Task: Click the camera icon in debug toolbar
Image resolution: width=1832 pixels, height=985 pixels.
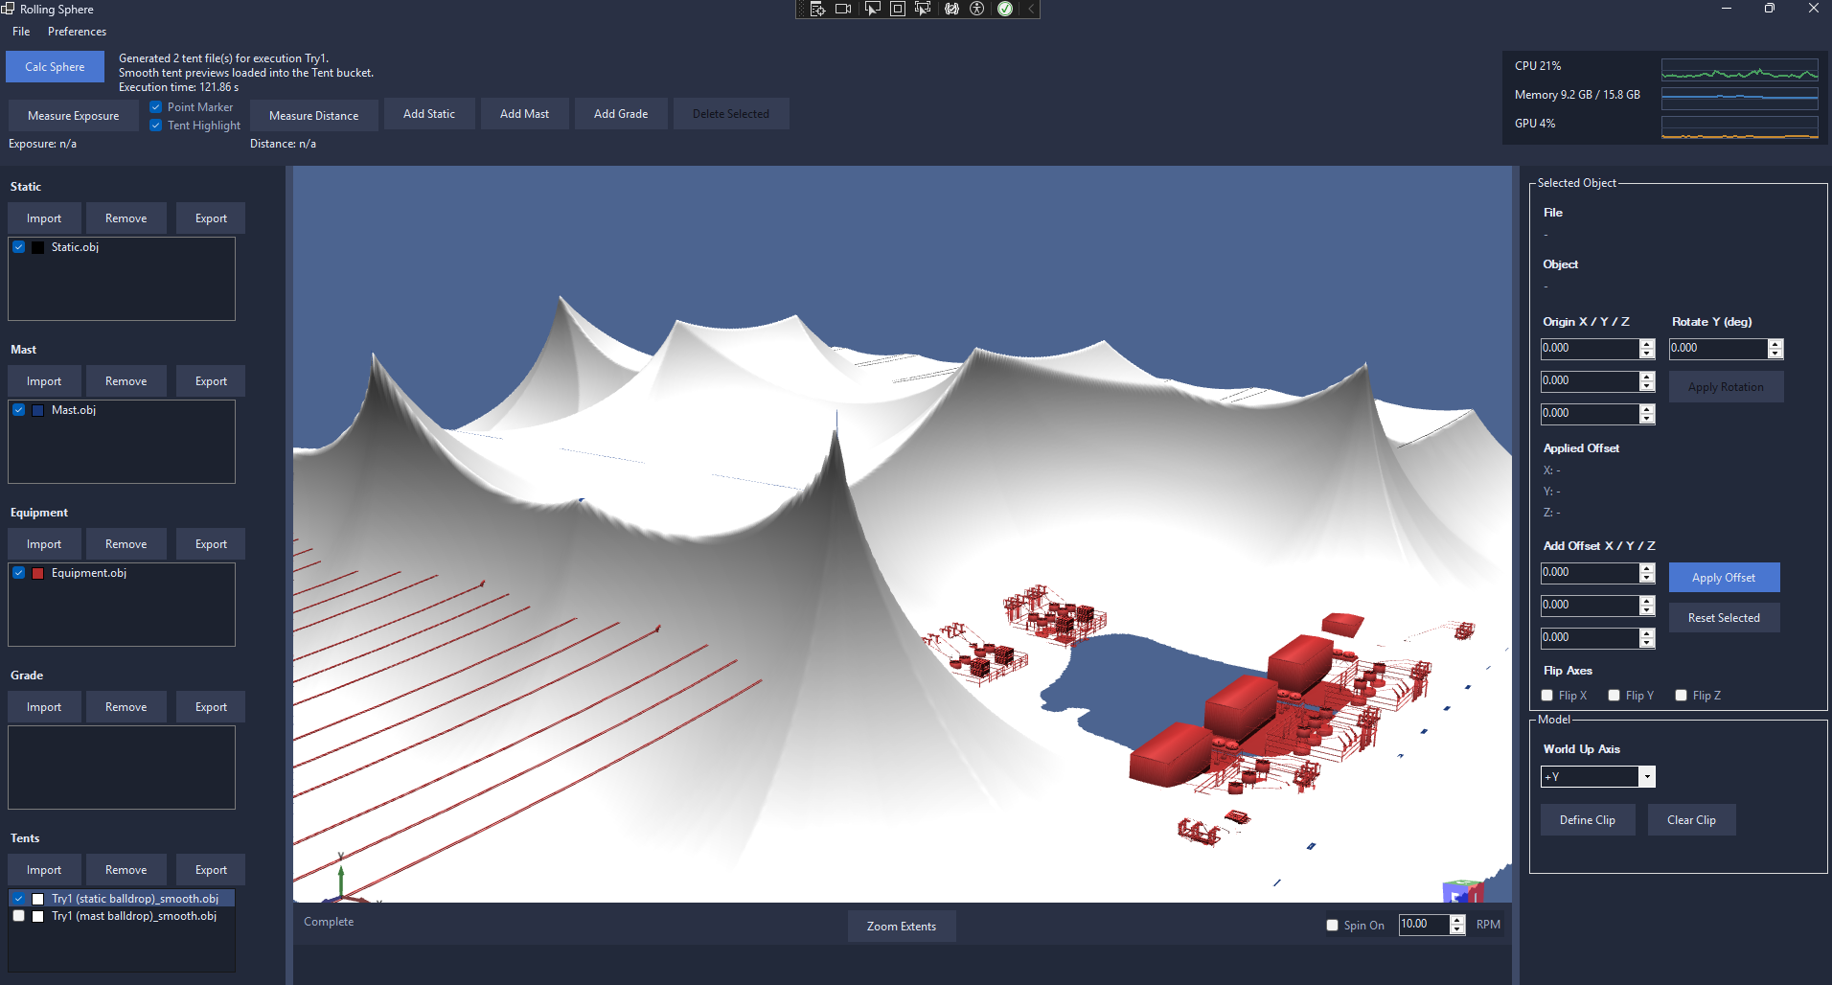Action: tap(843, 9)
